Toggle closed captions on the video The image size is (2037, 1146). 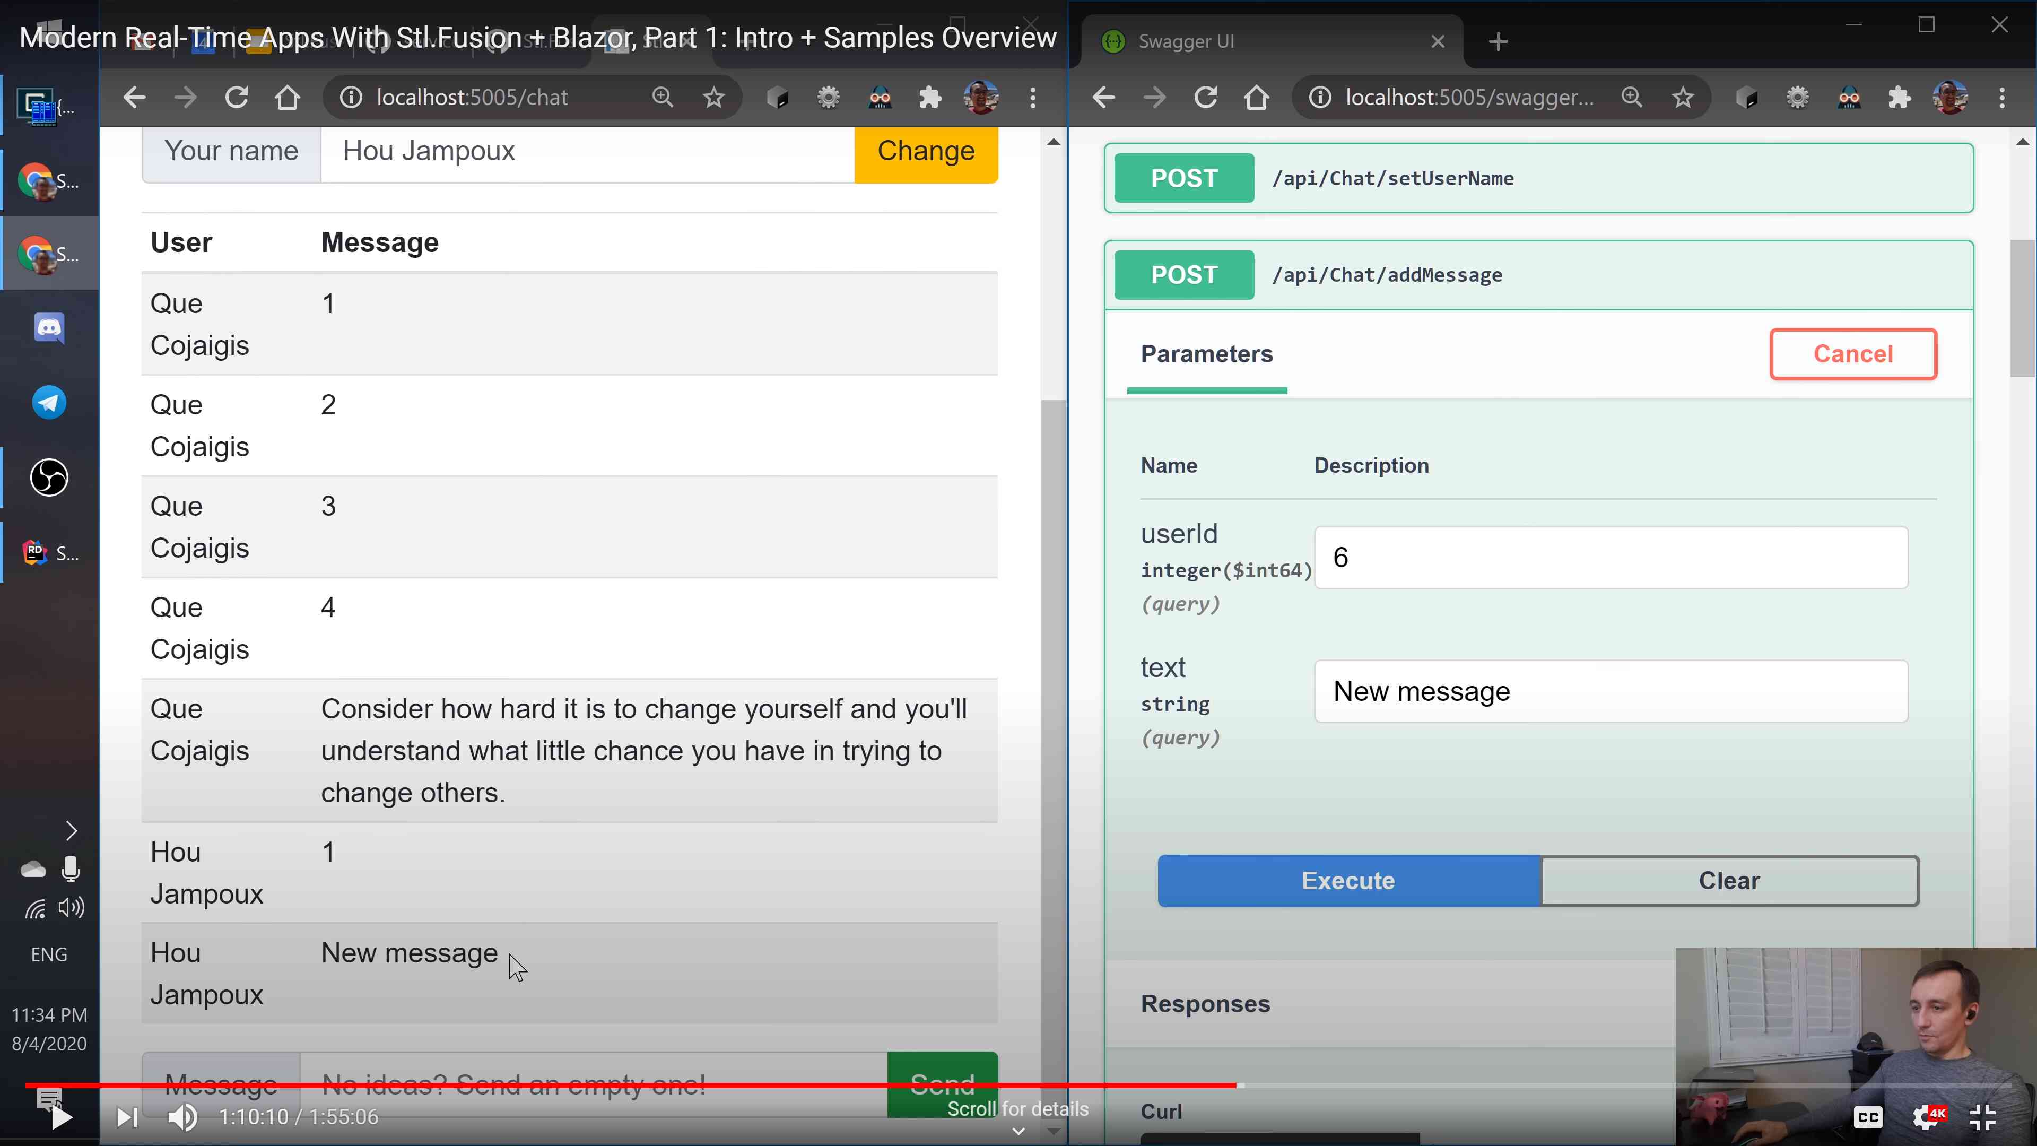(x=1868, y=1117)
